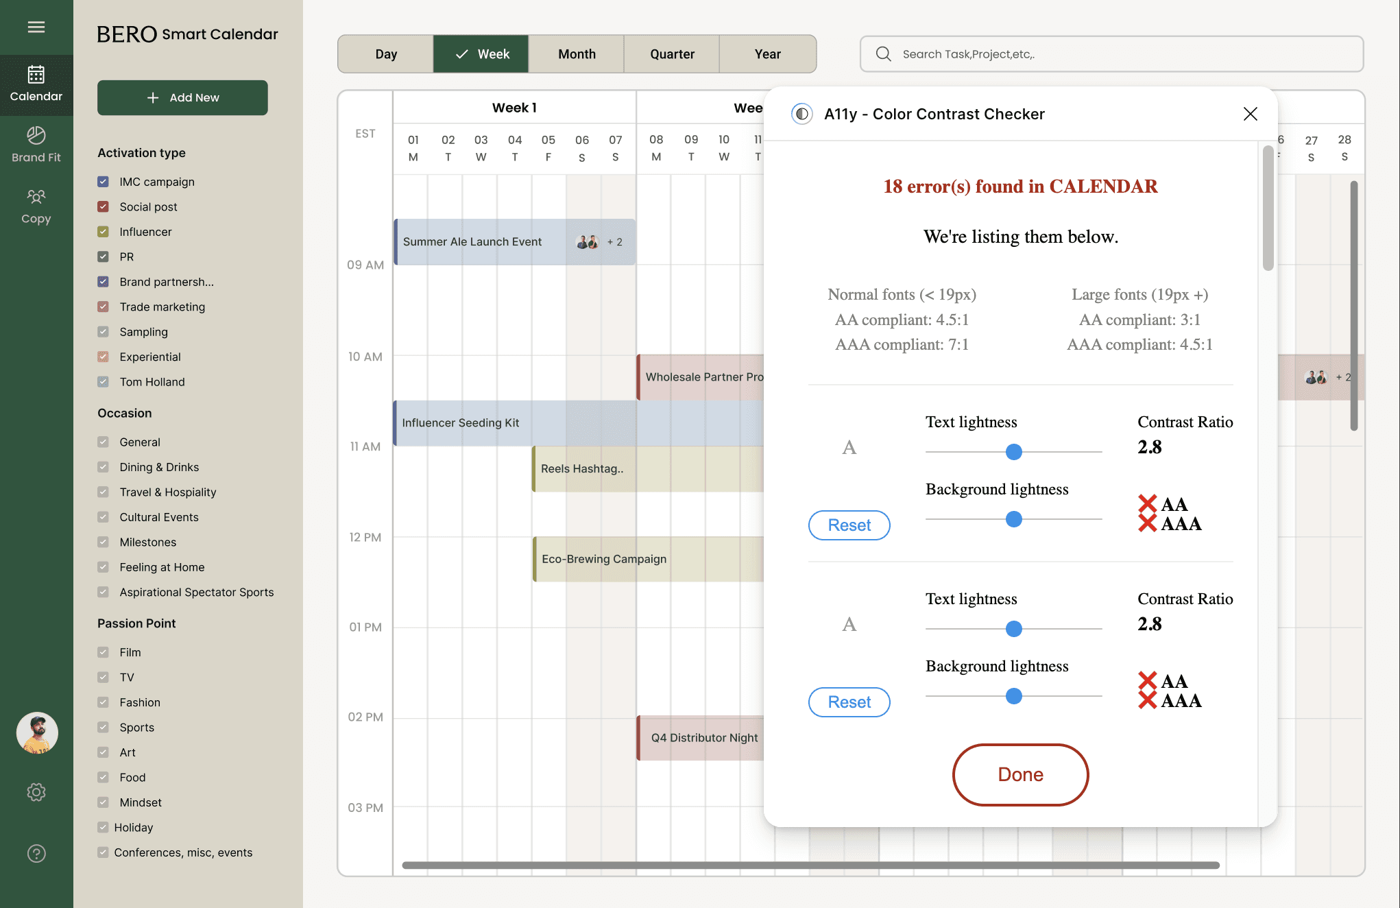Adjust the first Text lightness slider
The height and width of the screenshot is (908, 1400).
(1013, 452)
